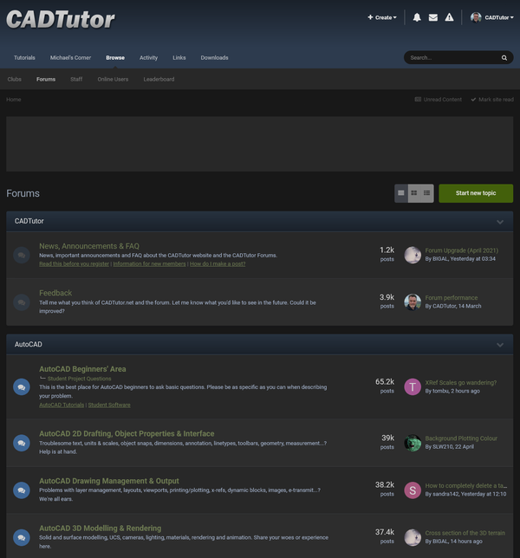This screenshot has height=558, width=520.
Task: Open 'XRef Scales go wandering?' topic
Action: point(461,383)
